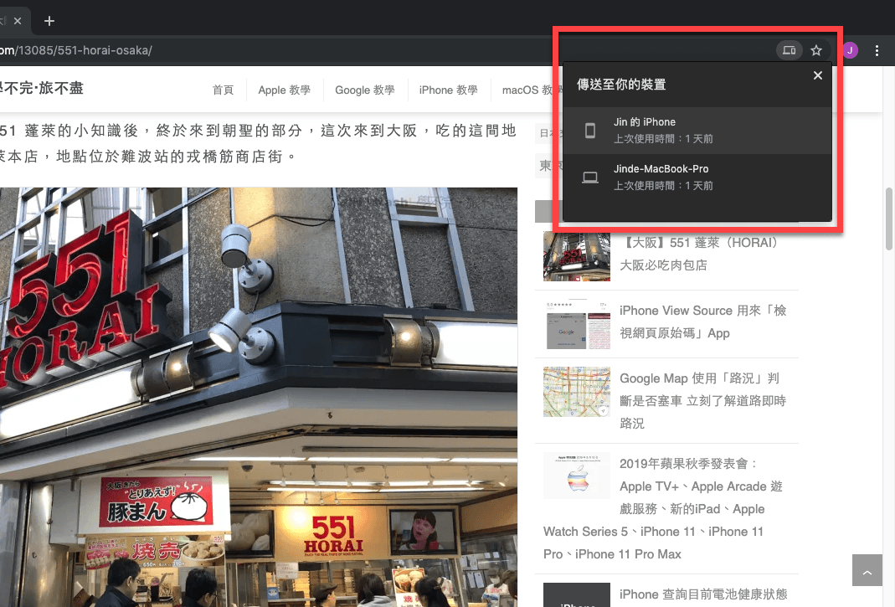Send page to Jinde-MacBook-Pro
Viewport: 895px width, 607px height.
[697, 177]
